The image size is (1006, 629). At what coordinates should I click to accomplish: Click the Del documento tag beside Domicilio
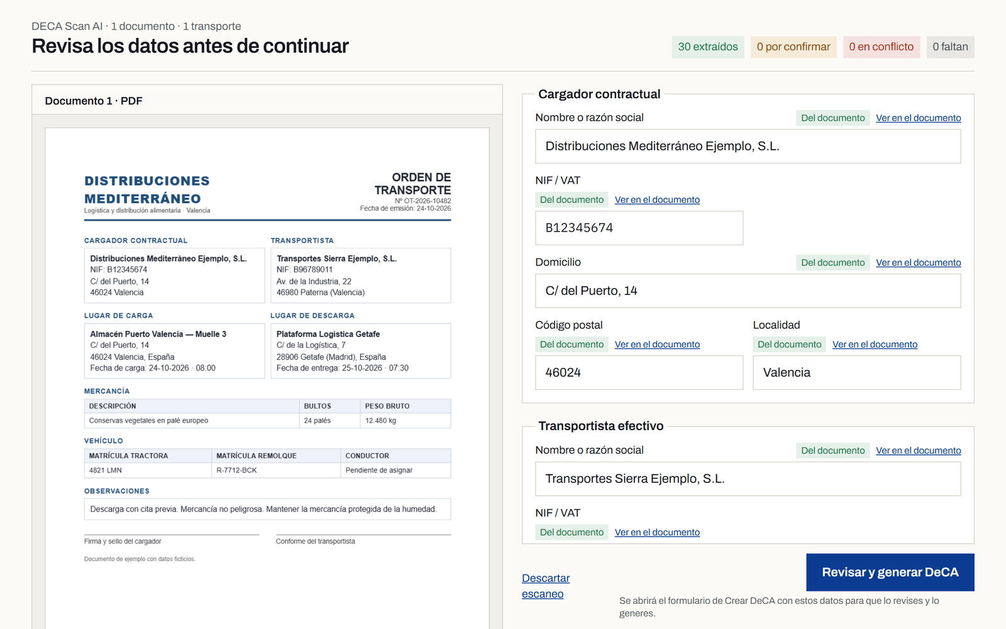click(833, 262)
